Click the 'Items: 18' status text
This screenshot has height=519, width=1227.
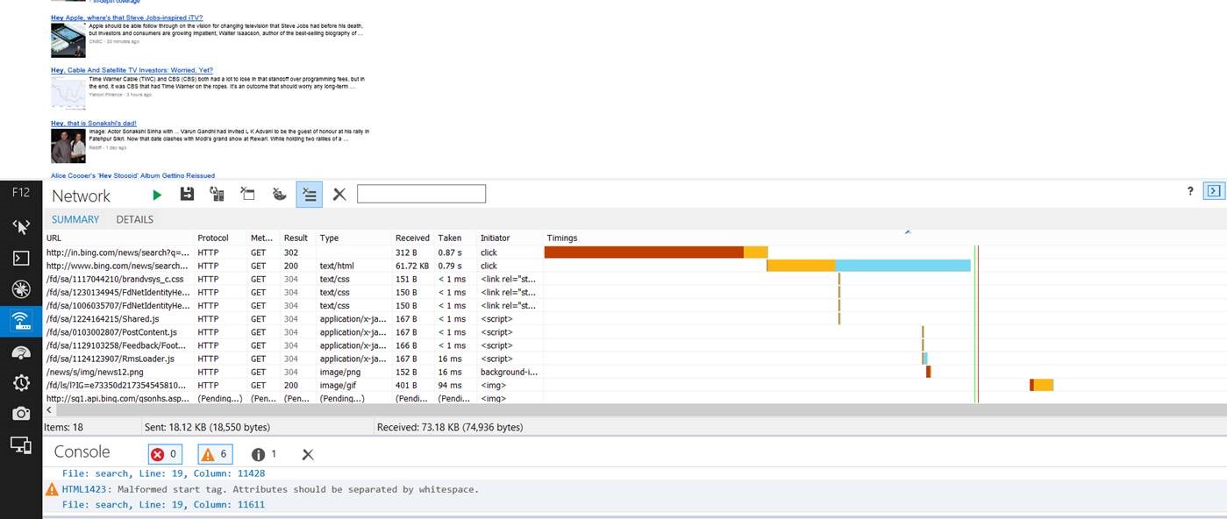63,427
